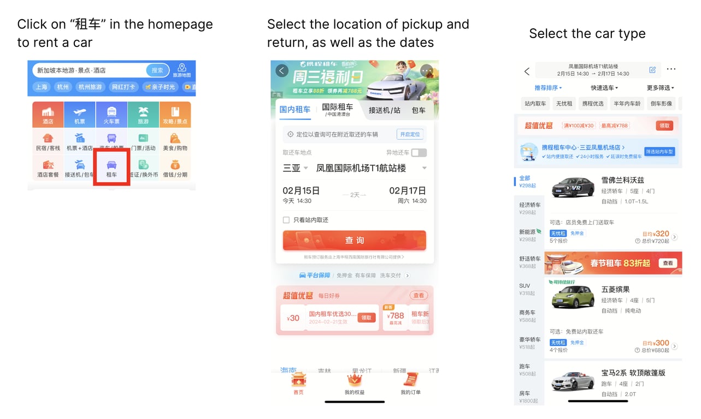Tap 我的订单 orders icon in bottom bar
Image resolution: width=701 pixels, height=419 pixels.
pos(410,384)
